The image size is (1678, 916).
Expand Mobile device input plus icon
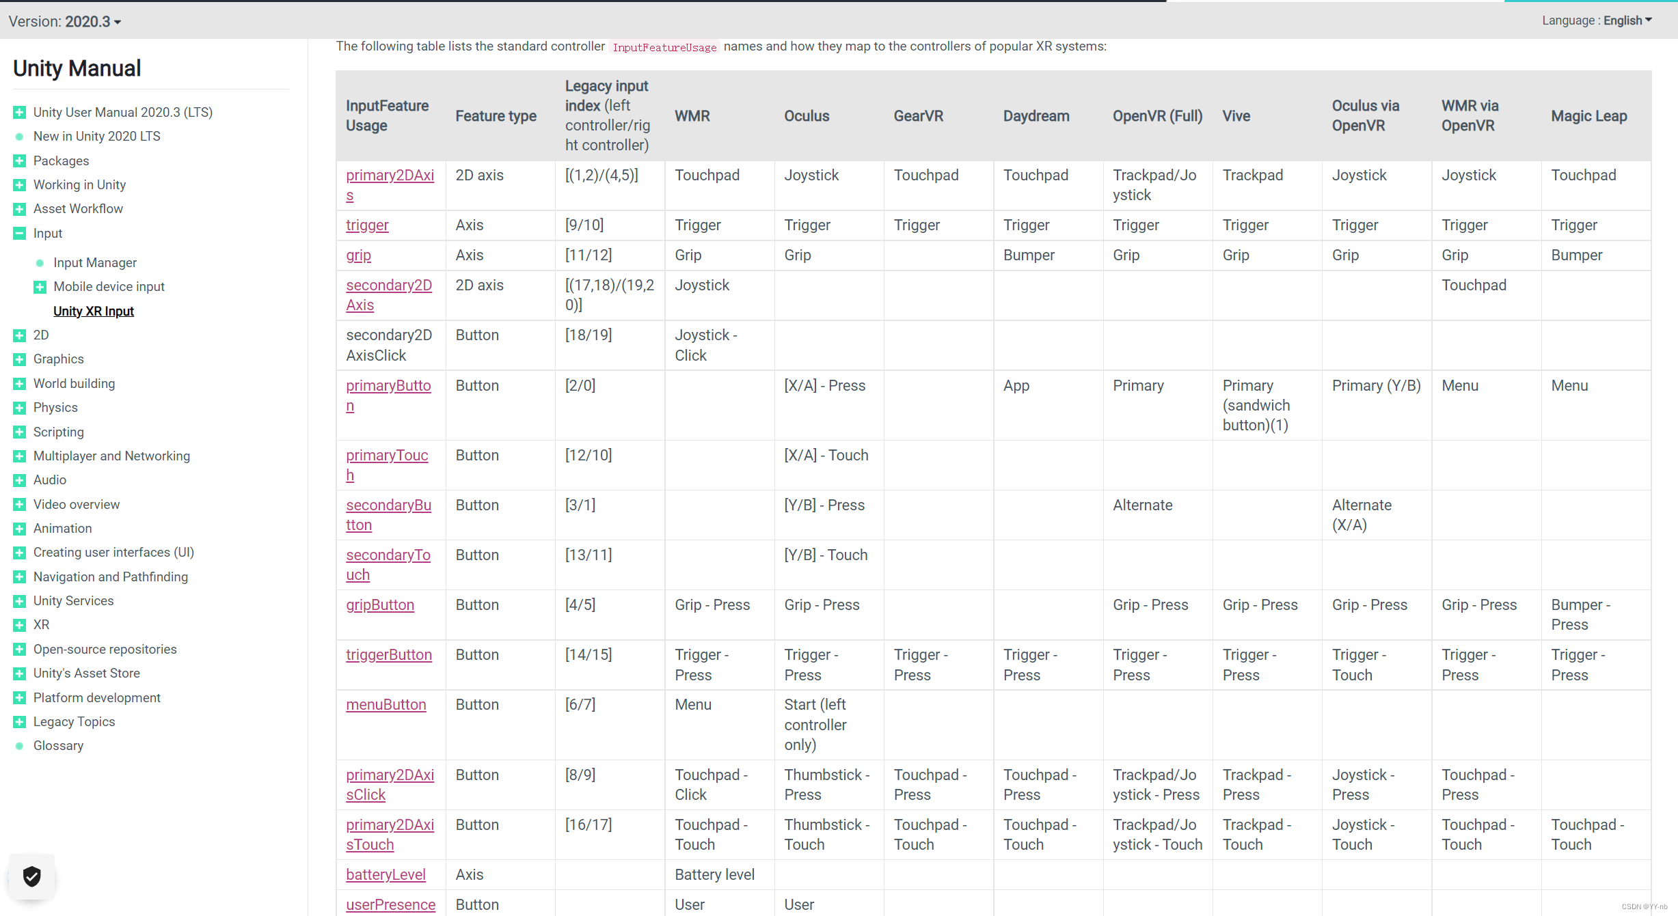click(40, 287)
